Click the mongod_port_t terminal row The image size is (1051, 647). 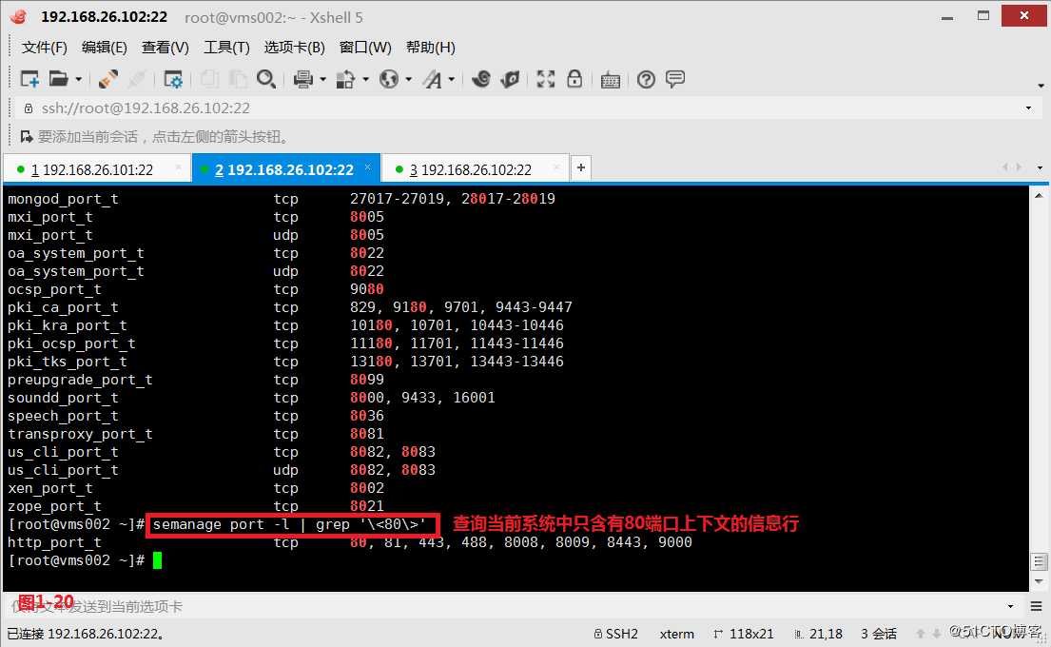pyautogui.click(x=282, y=199)
